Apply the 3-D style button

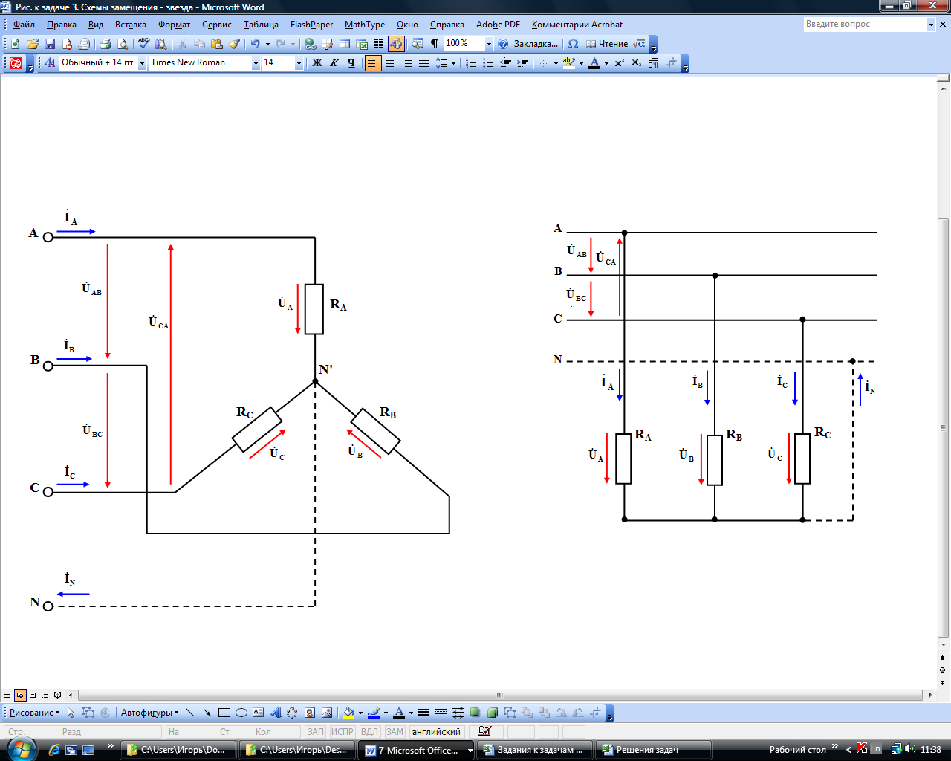coord(492,713)
